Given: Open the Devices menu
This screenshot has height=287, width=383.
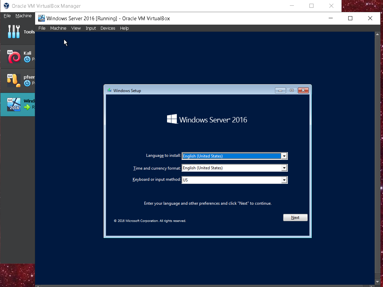Looking at the screenshot, I should (x=108, y=28).
